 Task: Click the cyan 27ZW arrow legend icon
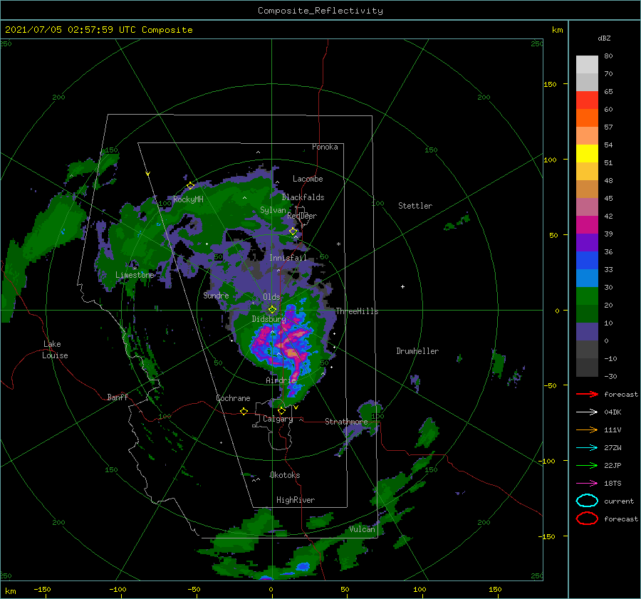(x=587, y=448)
